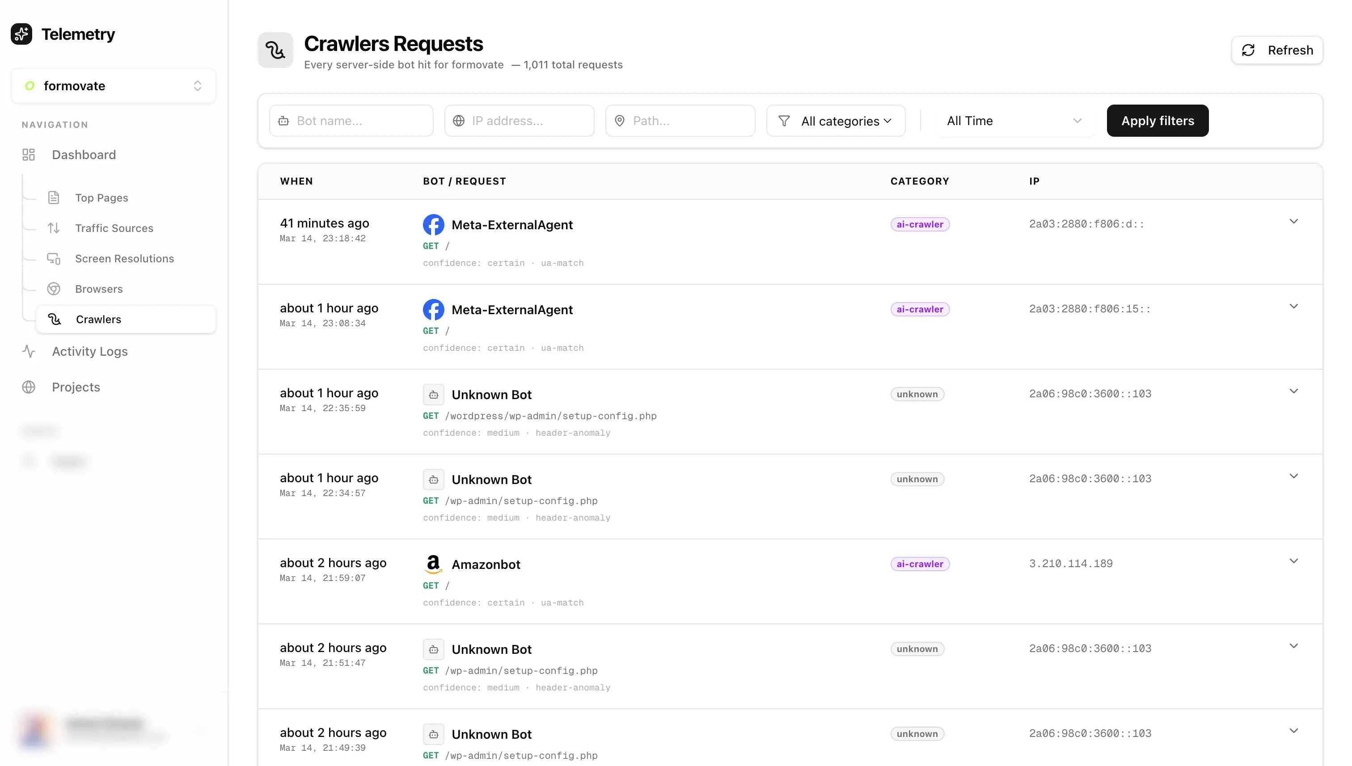The image size is (1352, 766).
Task: Click the refresh arrows icon
Action: coord(1248,50)
